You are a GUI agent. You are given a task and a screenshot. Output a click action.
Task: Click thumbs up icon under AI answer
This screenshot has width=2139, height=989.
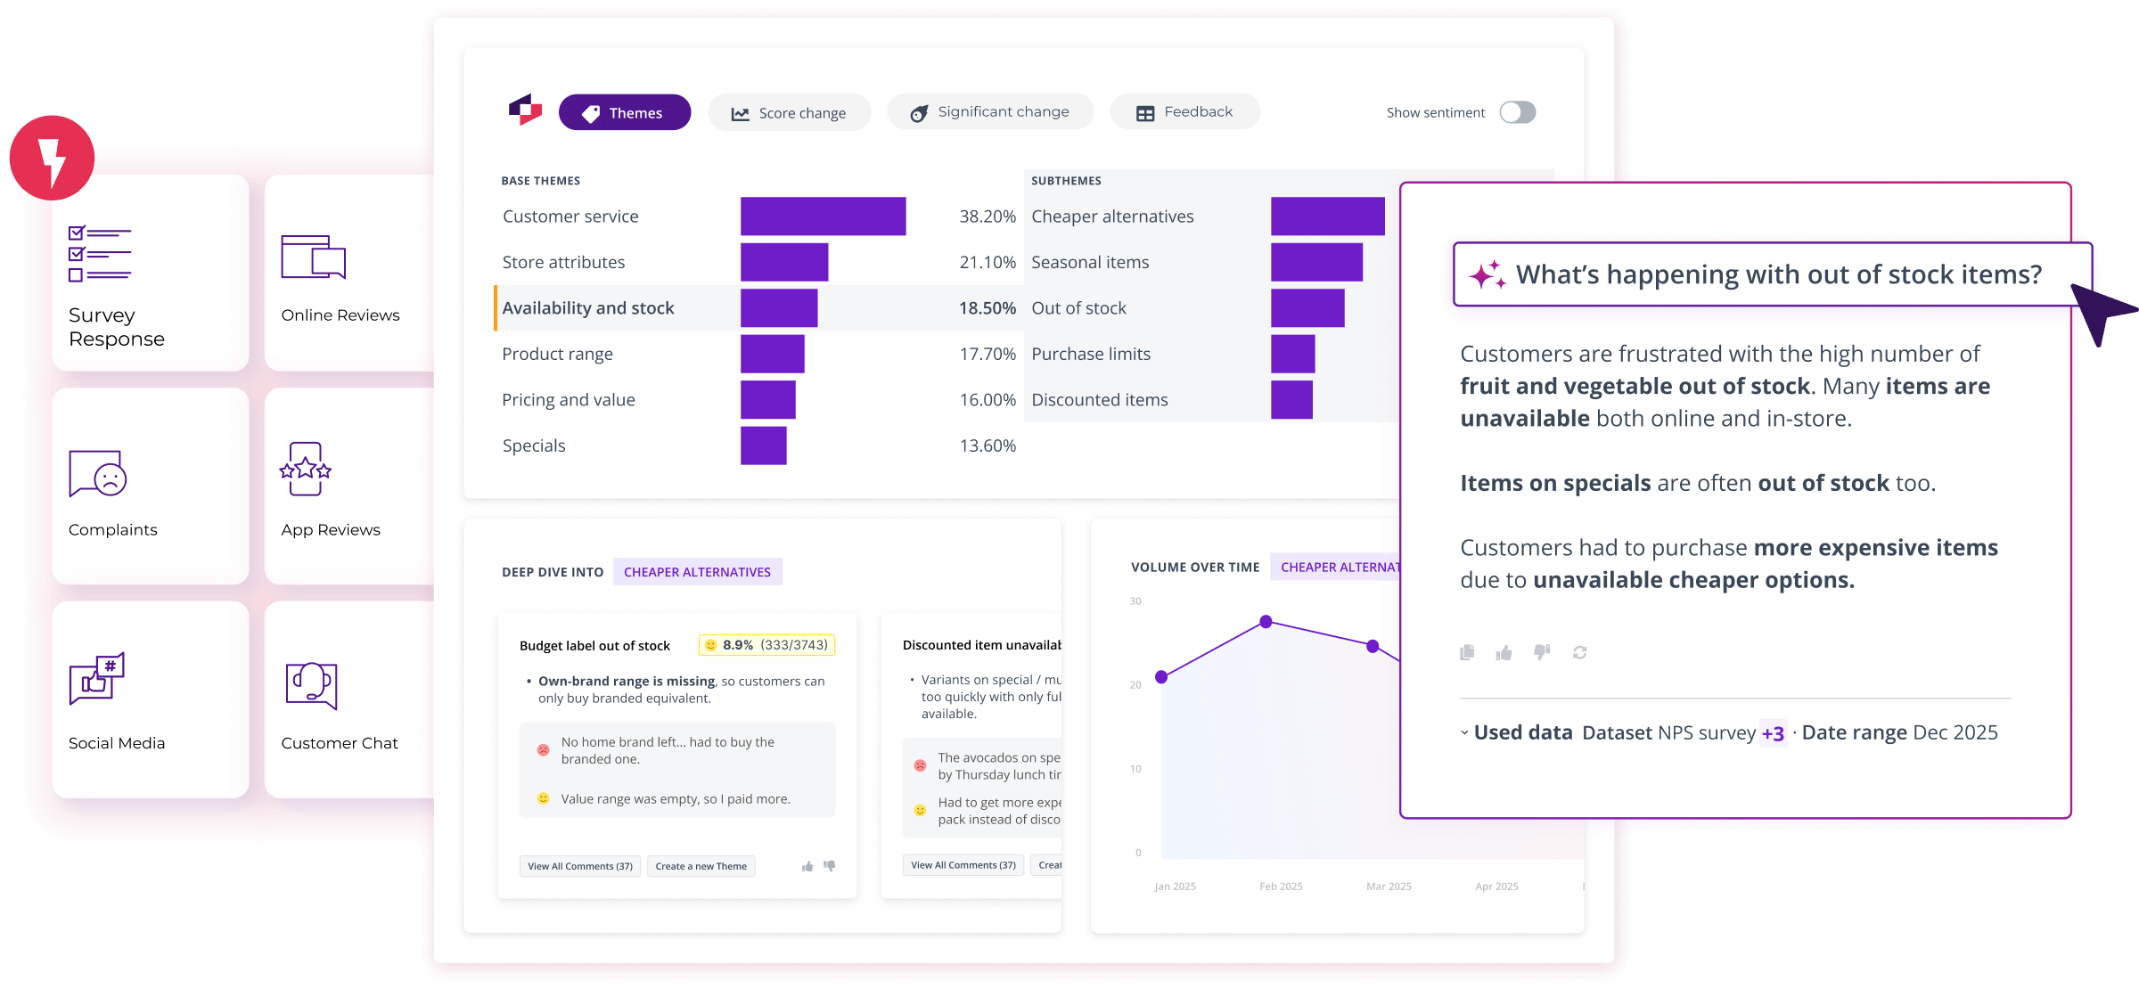coord(1504,652)
